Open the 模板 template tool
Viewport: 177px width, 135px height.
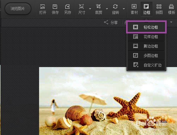[171, 9]
